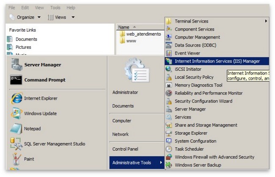This screenshot has height=177, width=275.
Task: Click the Share and Storage Management icon
Action: [169, 125]
